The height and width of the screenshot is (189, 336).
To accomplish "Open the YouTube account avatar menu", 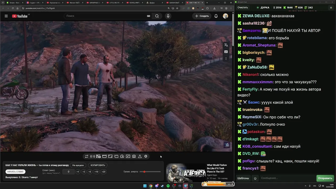I will pyautogui.click(x=225, y=16).
